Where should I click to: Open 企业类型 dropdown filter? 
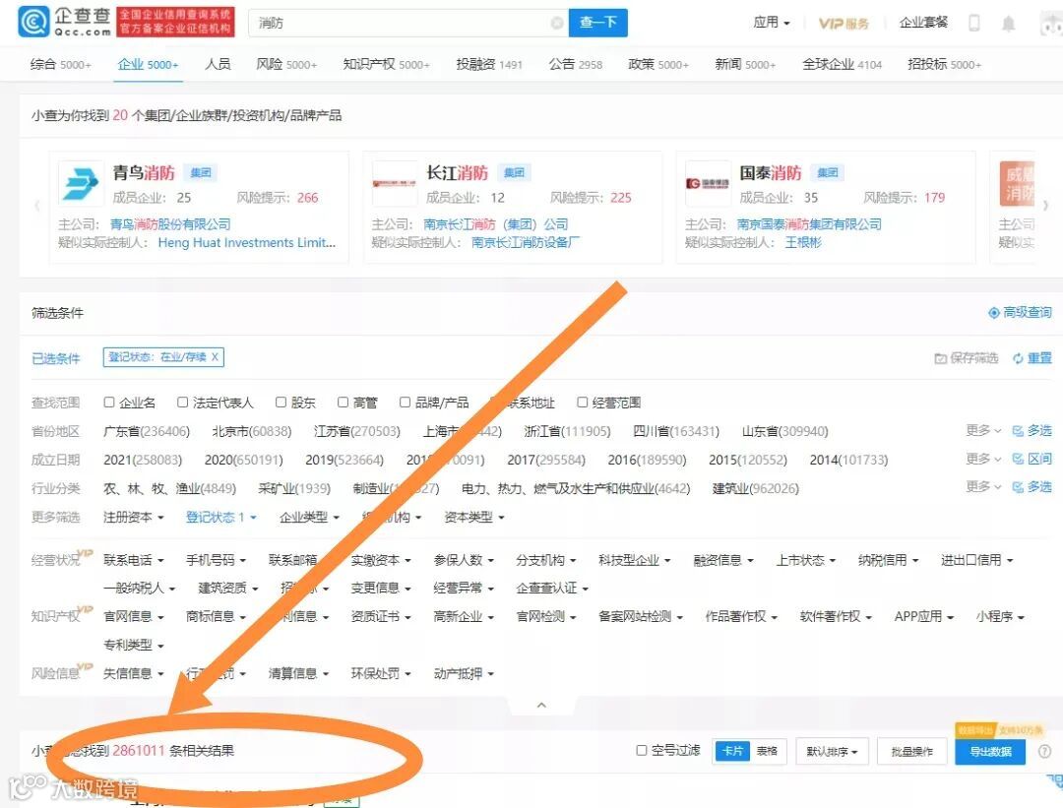point(309,517)
